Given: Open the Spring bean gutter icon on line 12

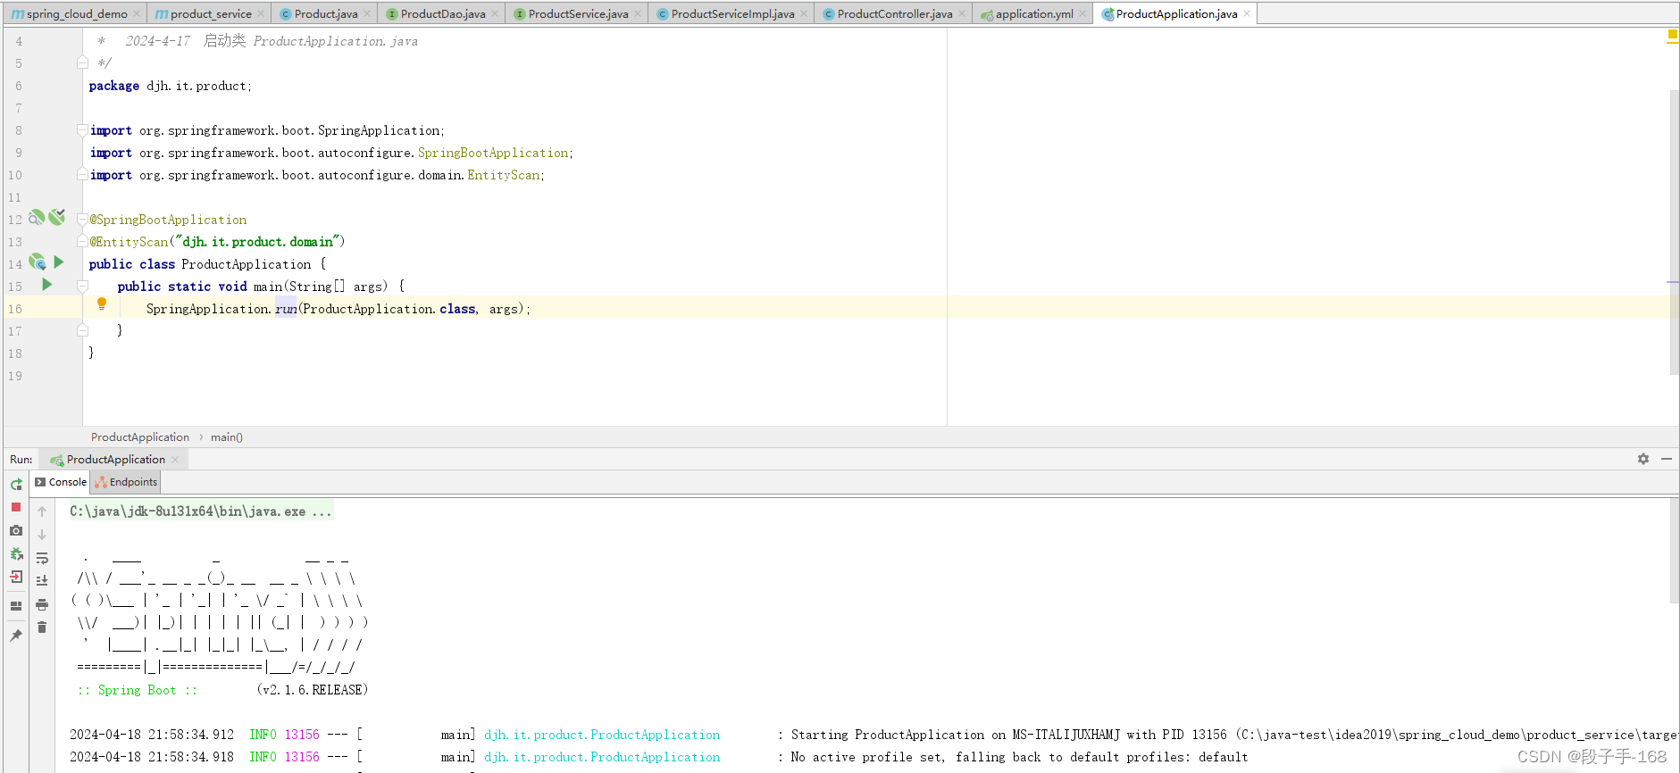Looking at the screenshot, I should (x=37, y=218).
